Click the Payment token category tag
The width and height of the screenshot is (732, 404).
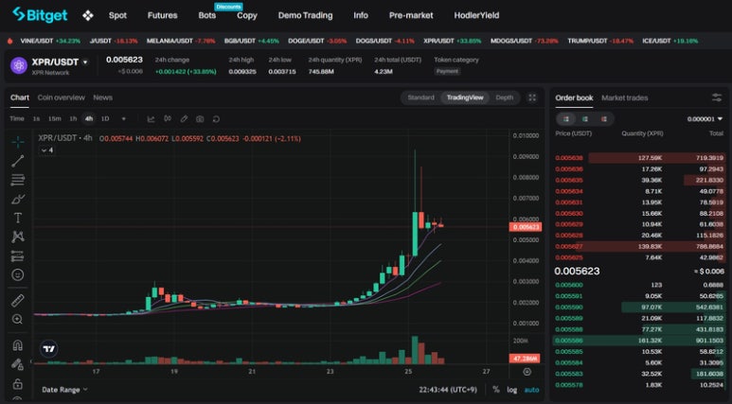click(x=447, y=71)
